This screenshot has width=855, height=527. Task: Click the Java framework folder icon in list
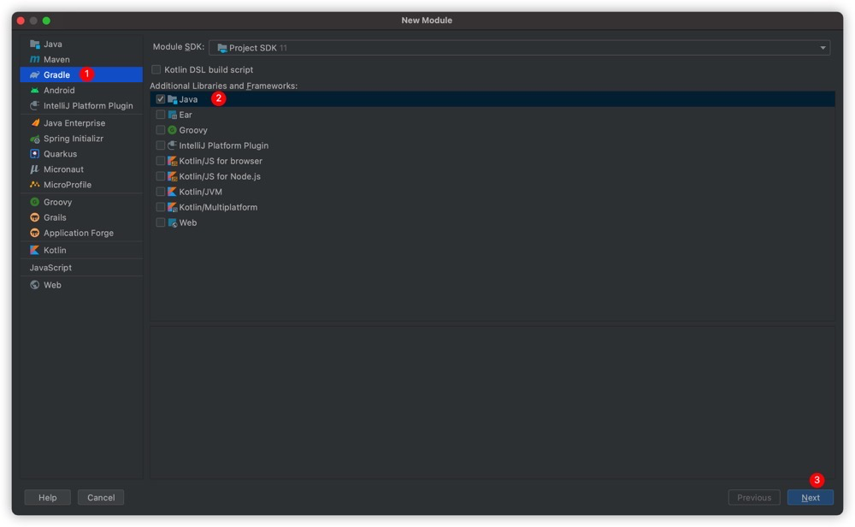point(173,99)
